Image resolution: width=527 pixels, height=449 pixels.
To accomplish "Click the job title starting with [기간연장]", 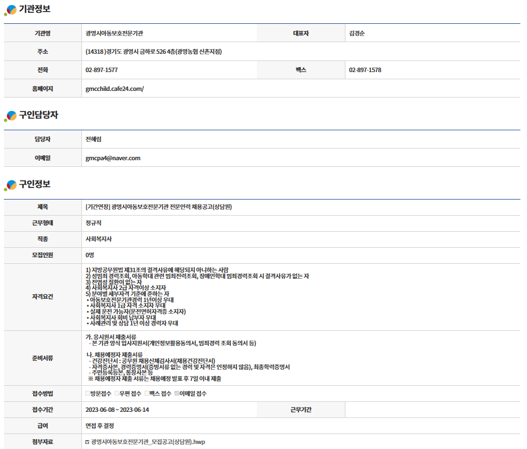I will point(158,207).
